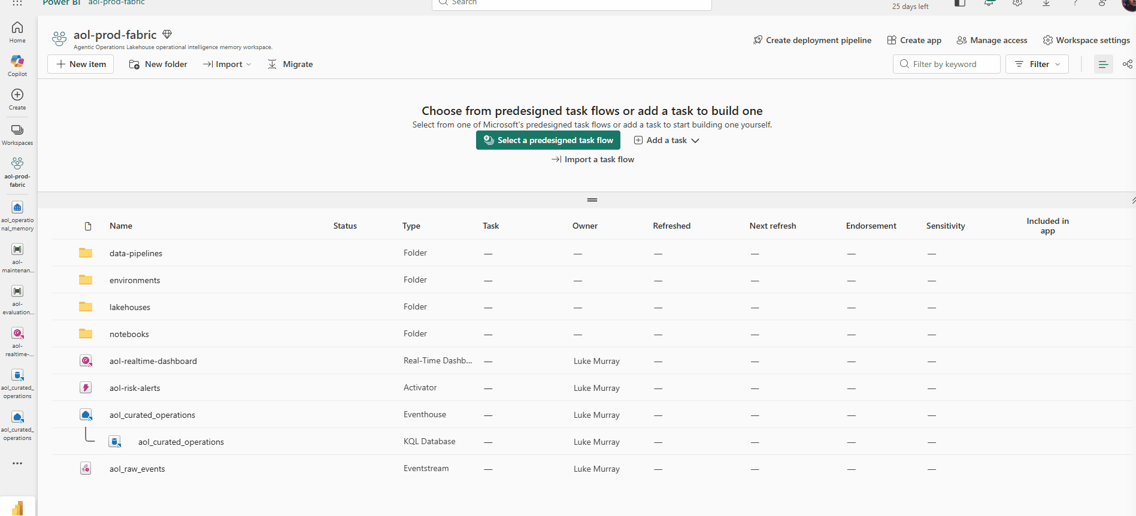Open the environments folder name
Viewport: 1136px width, 516px height.
point(135,280)
